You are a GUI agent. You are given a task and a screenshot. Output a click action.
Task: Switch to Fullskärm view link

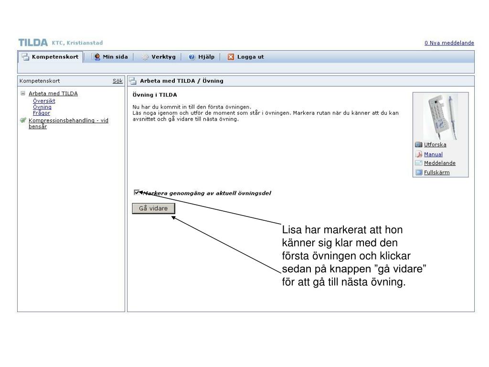pyautogui.click(x=436, y=172)
